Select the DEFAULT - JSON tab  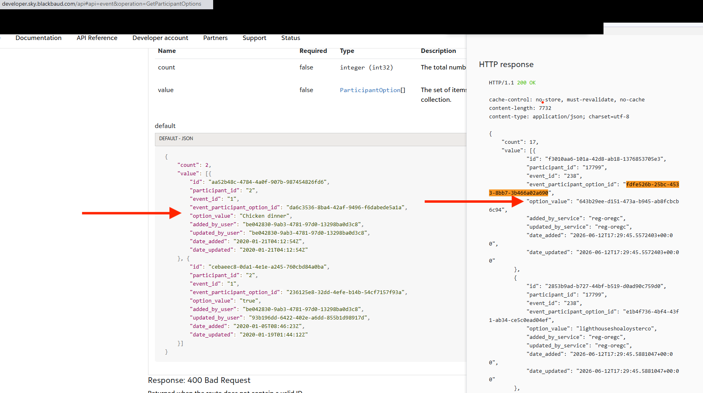coord(176,139)
